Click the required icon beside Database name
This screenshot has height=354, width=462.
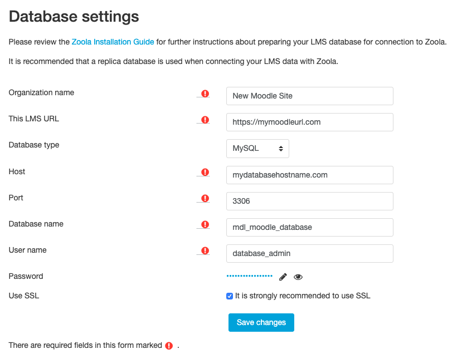coord(205,225)
